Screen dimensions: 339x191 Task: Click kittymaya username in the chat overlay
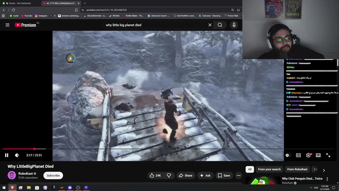tap(296, 93)
